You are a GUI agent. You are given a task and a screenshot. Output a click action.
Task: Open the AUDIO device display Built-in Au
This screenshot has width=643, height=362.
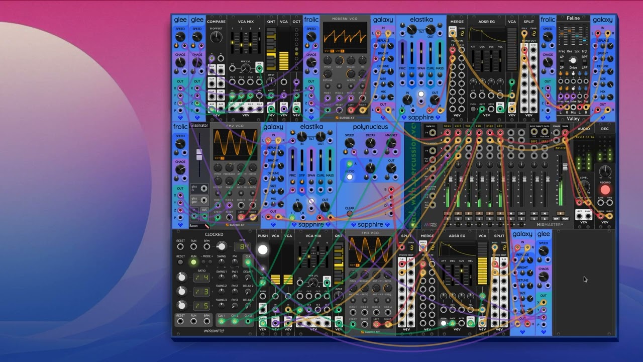click(585, 137)
